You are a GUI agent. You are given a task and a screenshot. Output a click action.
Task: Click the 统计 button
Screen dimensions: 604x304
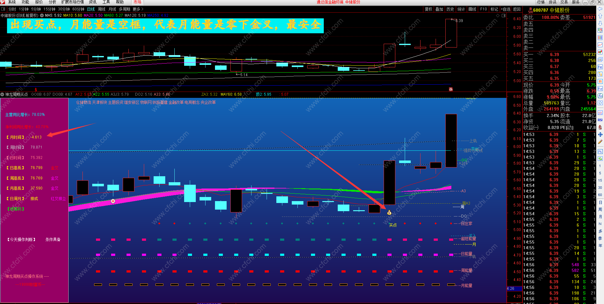click(x=461, y=9)
